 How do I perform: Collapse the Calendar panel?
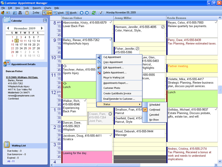coord(45,21)
